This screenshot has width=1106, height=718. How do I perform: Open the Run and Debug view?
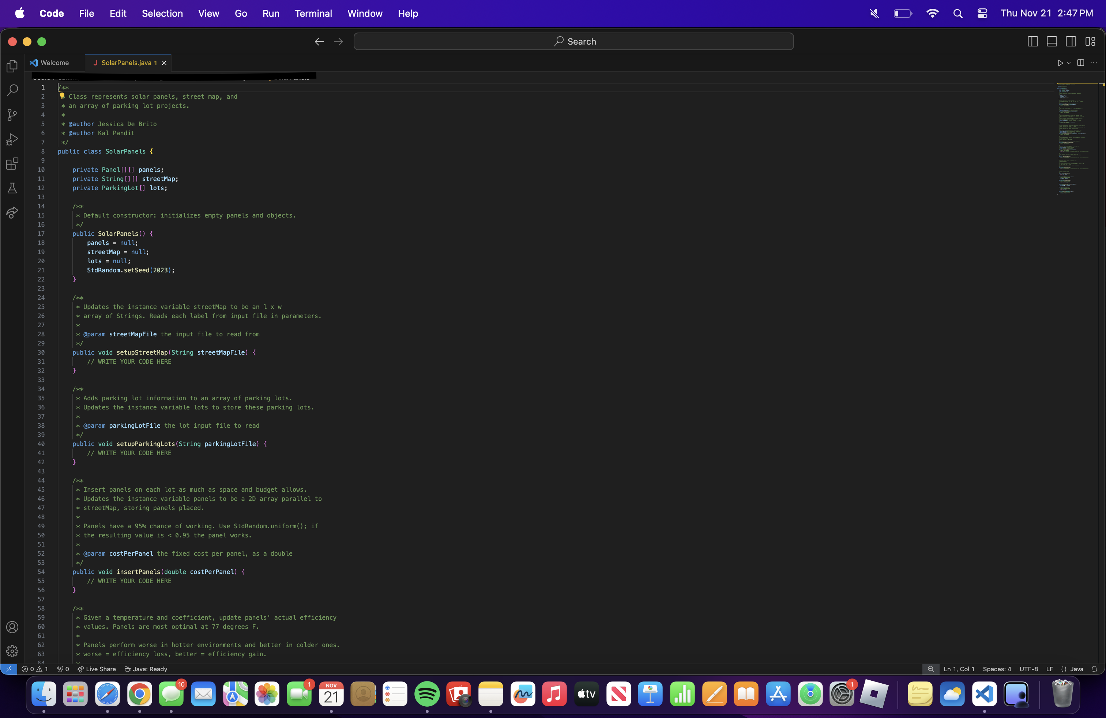[x=12, y=139]
